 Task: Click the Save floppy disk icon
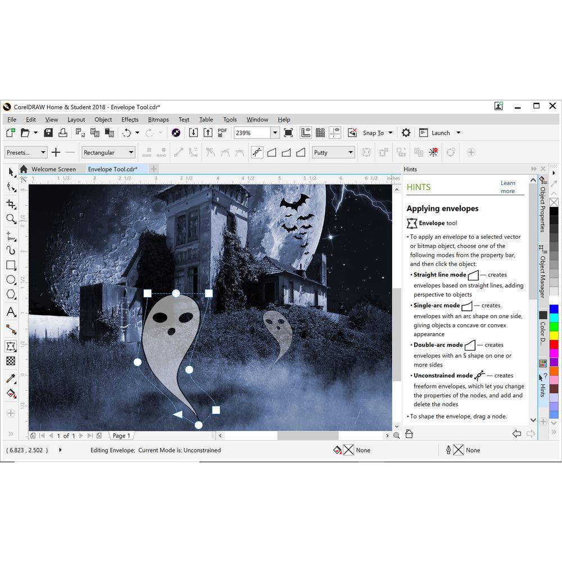pyautogui.click(x=48, y=133)
